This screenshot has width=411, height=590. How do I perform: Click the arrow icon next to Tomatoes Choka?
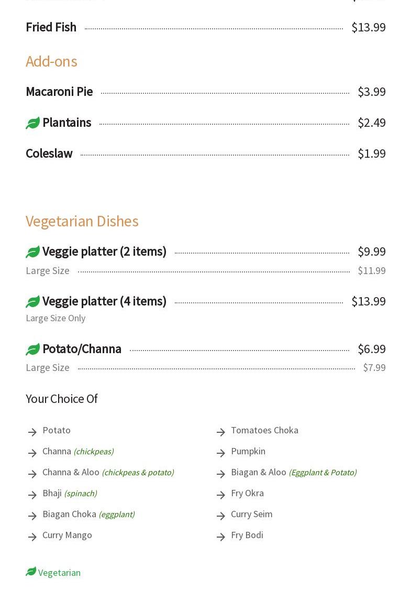221,432
